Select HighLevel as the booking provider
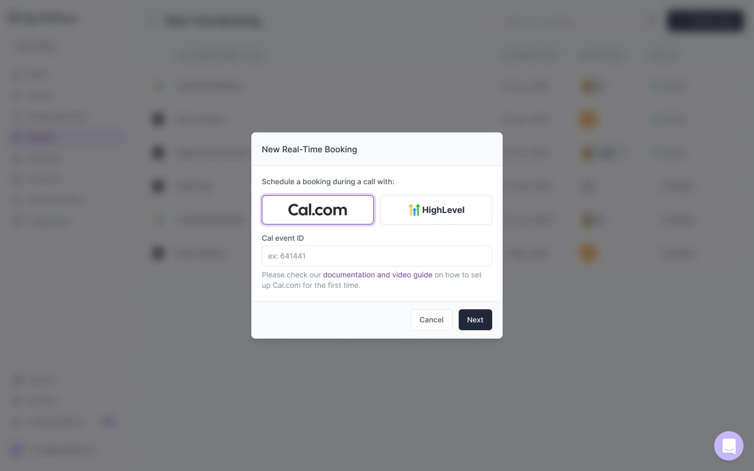This screenshot has height=471, width=754. tap(436, 210)
